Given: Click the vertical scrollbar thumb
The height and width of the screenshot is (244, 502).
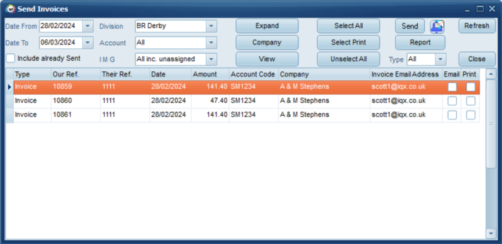Looking at the screenshot, I should (x=491, y=124).
